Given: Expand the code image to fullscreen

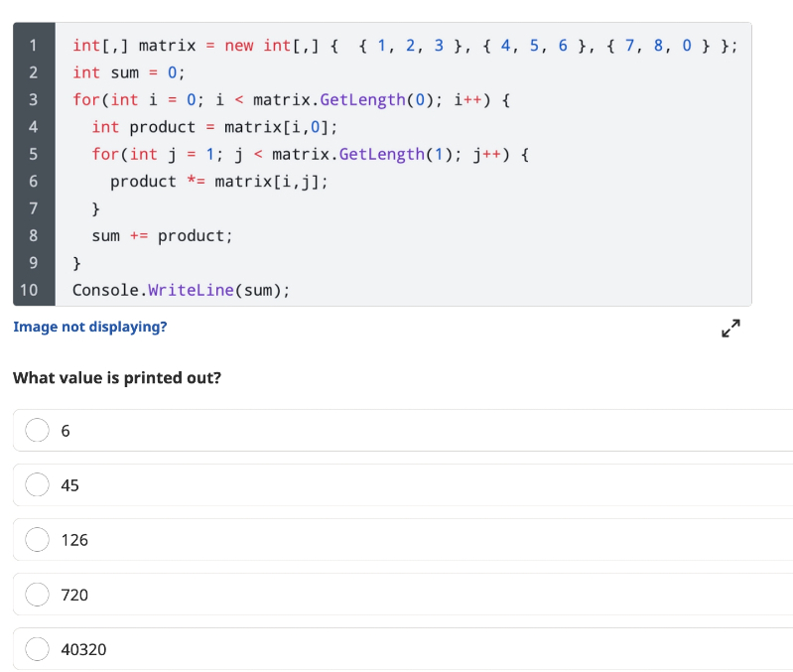Looking at the screenshot, I should coord(730,329).
